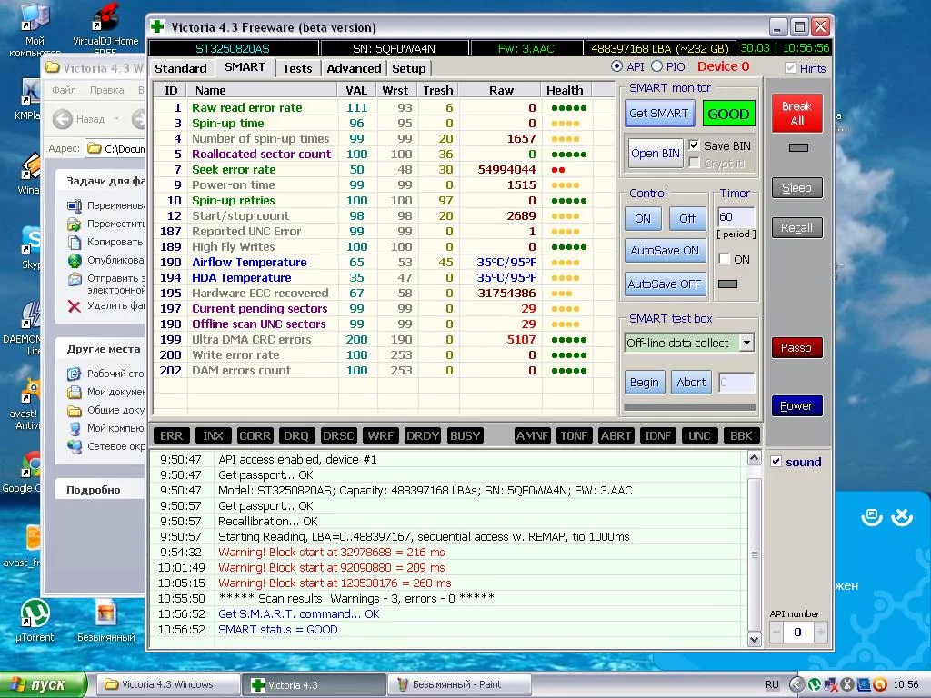Click the Назад back arrow in Explorer window
The height and width of the screenshot is (698, 931).
63,119
